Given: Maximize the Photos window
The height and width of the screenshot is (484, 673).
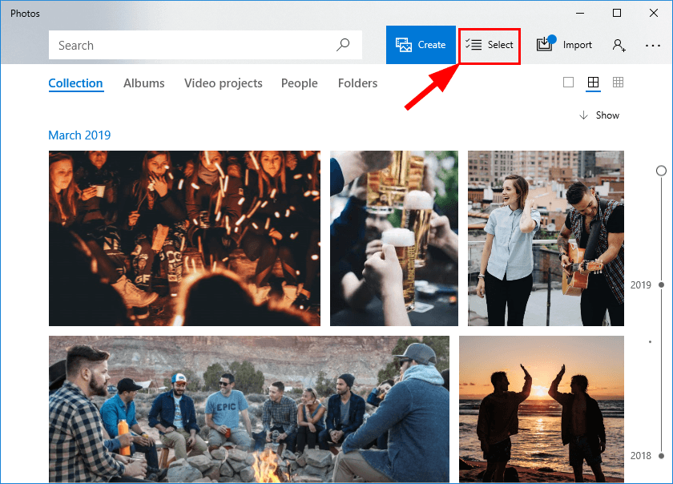Looking at the screenshot, I should [x=617, y=13].
